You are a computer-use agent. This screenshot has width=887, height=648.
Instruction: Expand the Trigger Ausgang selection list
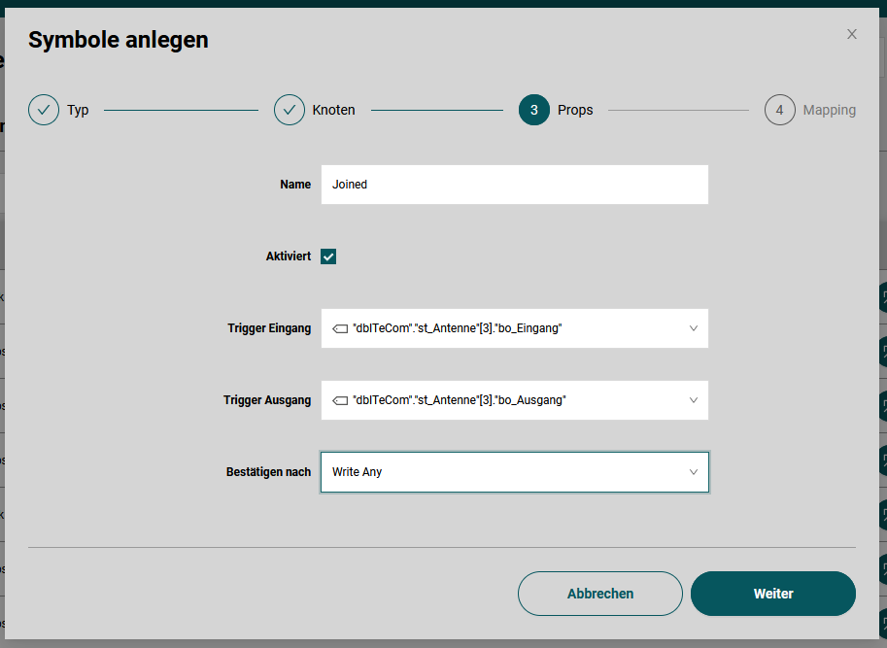694,399
